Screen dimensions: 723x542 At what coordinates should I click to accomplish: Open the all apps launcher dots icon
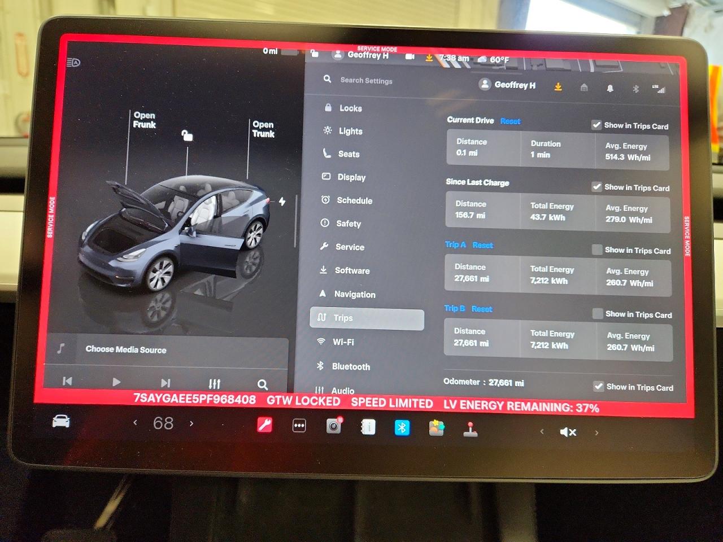(299, 426)
